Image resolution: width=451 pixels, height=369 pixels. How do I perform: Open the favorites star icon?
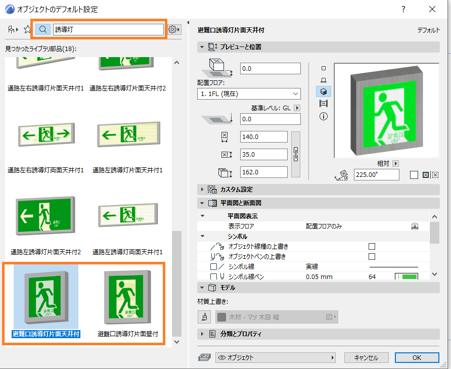pos(27,29)
